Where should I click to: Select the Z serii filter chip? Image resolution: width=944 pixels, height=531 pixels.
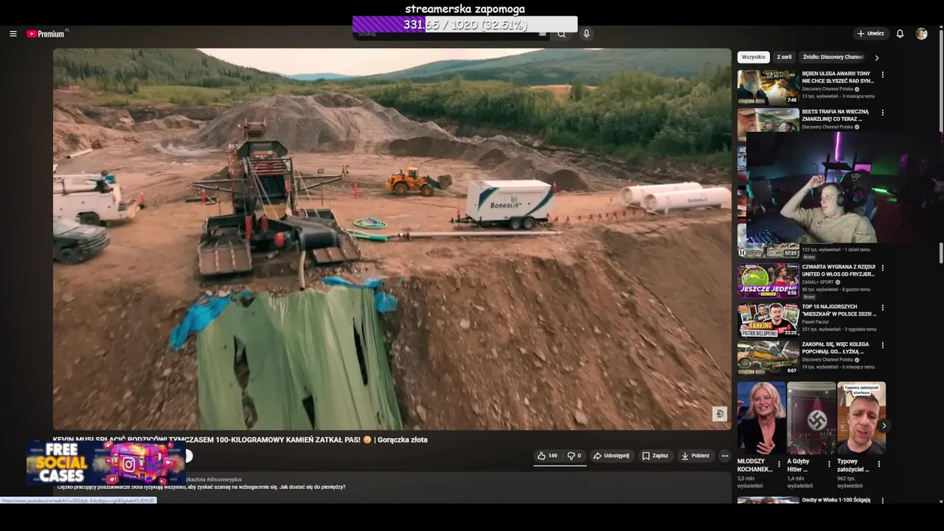784,57
